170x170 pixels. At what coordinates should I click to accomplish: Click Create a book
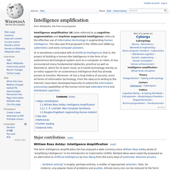click(x=13, y=112)
